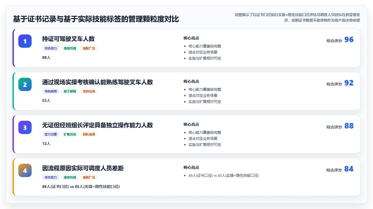Click 实施与扩展相对可控 bullet in card 1
The height and width of the screenshot is (209, 373).
click(x=205, y=58)
